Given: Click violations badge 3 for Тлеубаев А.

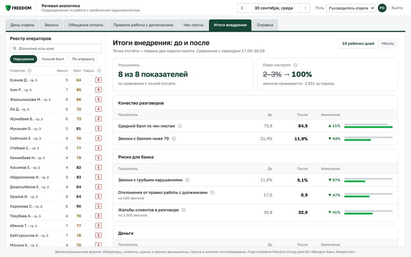Looking at the screenshot, I should click(x=99, y=216).
